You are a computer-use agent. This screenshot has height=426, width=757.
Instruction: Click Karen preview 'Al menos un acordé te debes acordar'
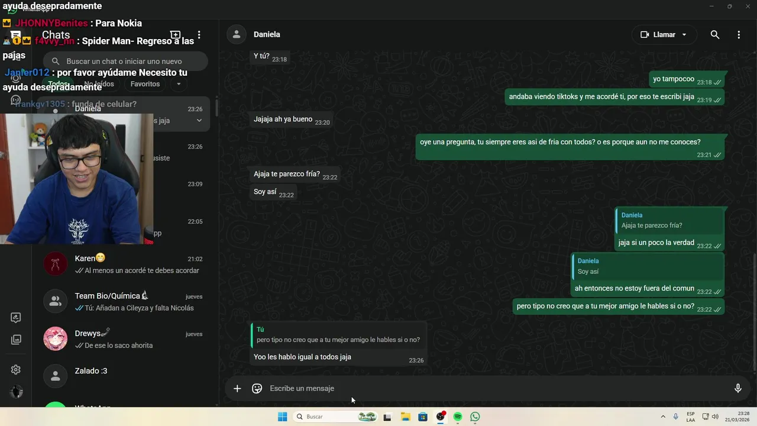coord(142,270)
